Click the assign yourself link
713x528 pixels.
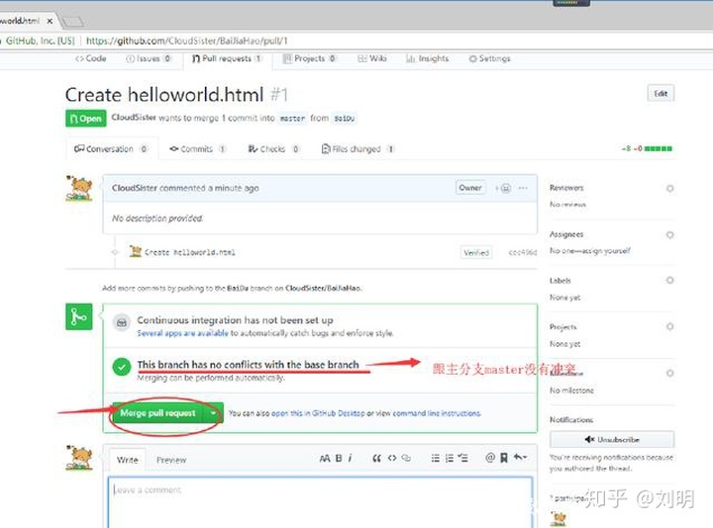607,250
